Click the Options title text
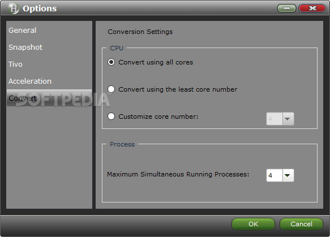This screenshot has height=237, width=330. (x=40, y=8)
